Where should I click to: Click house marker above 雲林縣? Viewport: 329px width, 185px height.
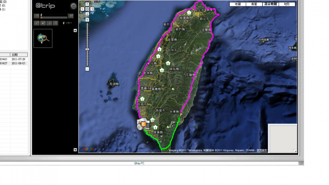pos(161,70)
